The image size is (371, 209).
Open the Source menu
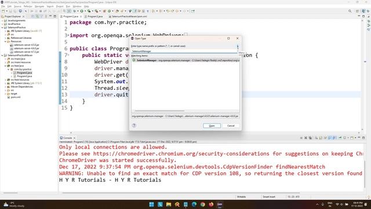pyautogui.click(x=17, y=6)
